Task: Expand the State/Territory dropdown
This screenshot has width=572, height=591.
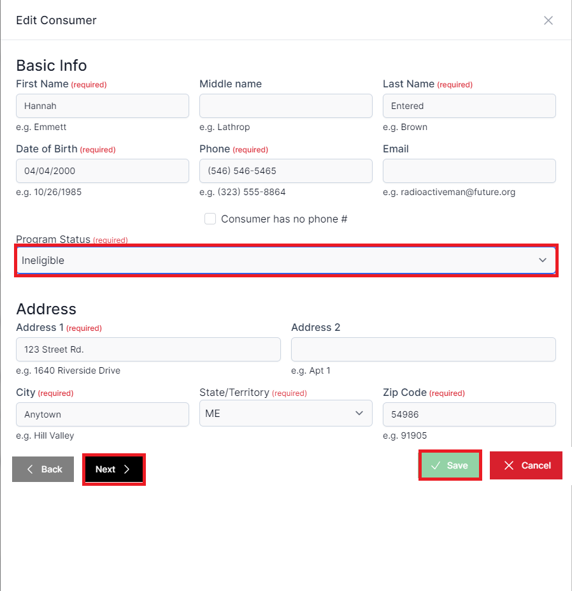Action: click(285, 414)
